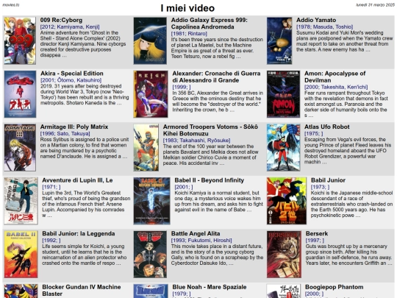Open the Berserk poster thumbnail
This screenshot has width=397, height=298.
(284, 254)
